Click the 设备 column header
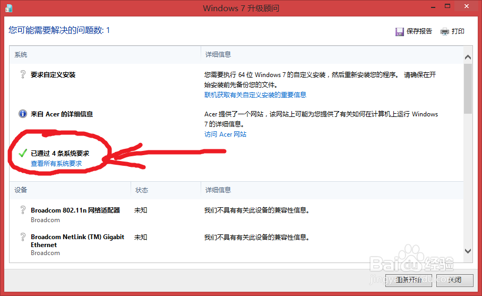The image size is (482, 296). click(x=21, y=190)
